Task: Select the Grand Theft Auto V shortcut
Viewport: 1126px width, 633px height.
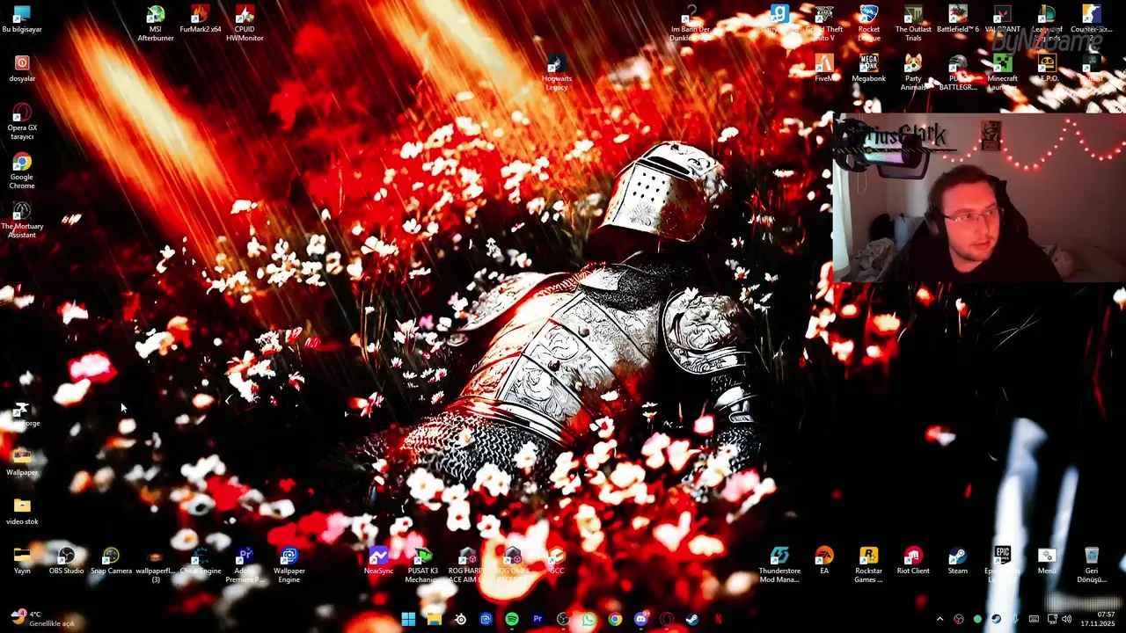Action: point(824,24)
